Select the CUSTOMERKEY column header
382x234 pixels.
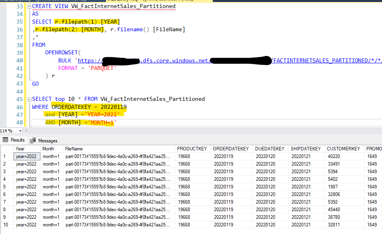tap(344, 149)
